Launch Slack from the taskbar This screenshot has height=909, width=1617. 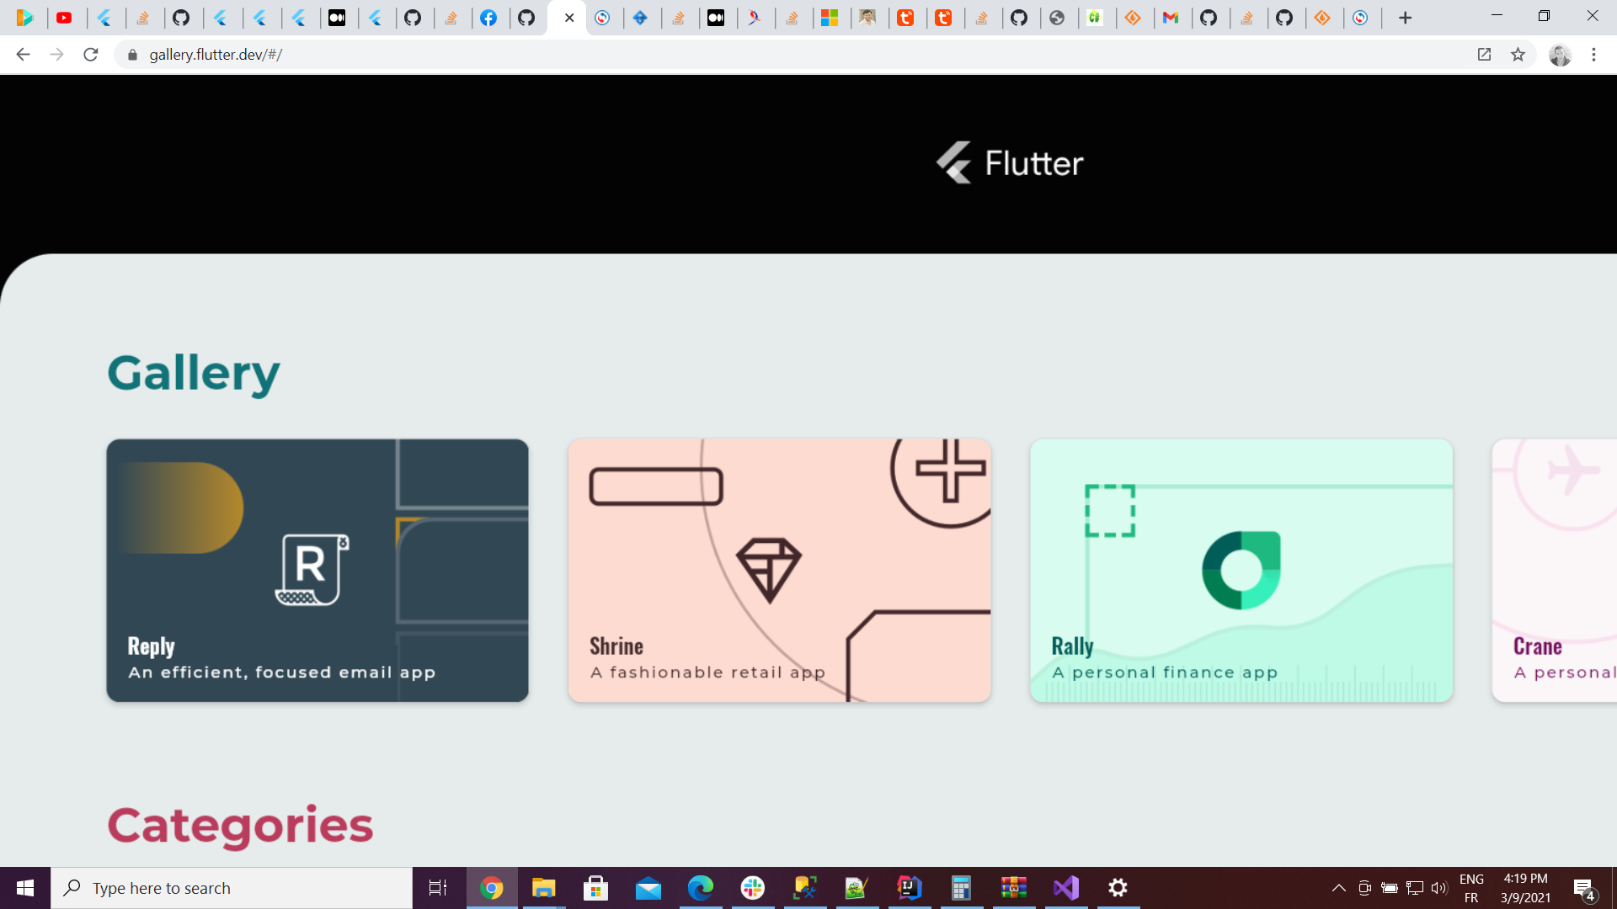[x=752, y=887]
